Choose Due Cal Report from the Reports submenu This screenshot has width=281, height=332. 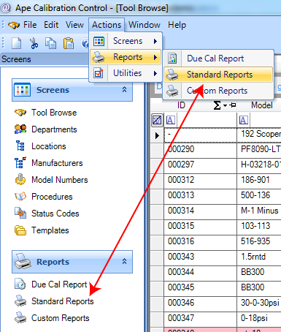[218, 59]
